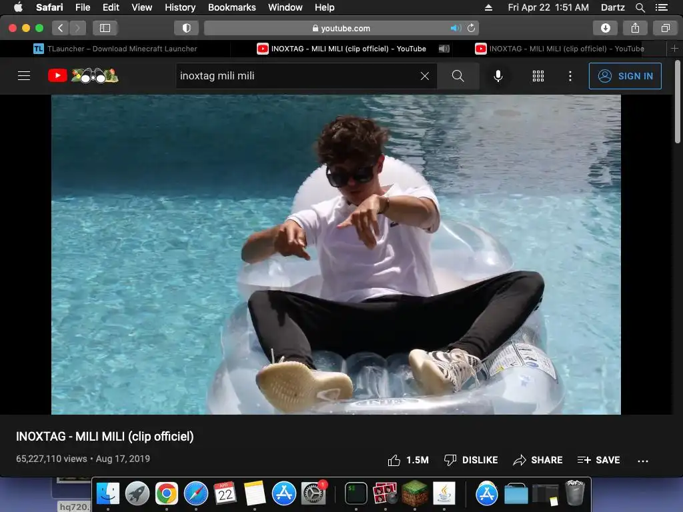Click the video player frame
This screenshot has height=512, width=683.
tap(336, 255)
